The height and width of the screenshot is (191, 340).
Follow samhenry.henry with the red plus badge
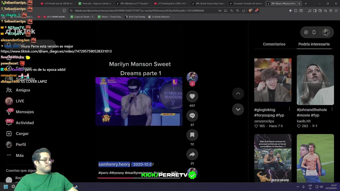(x=192, y=84)
